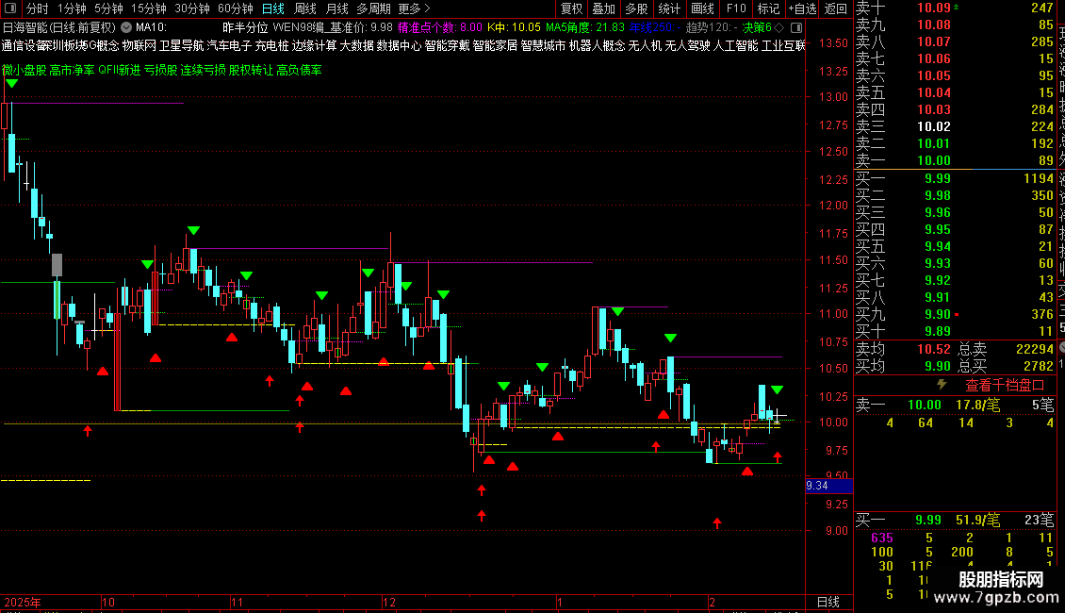Click the 查看千档盘口 link

click(x=1005, y=386)
